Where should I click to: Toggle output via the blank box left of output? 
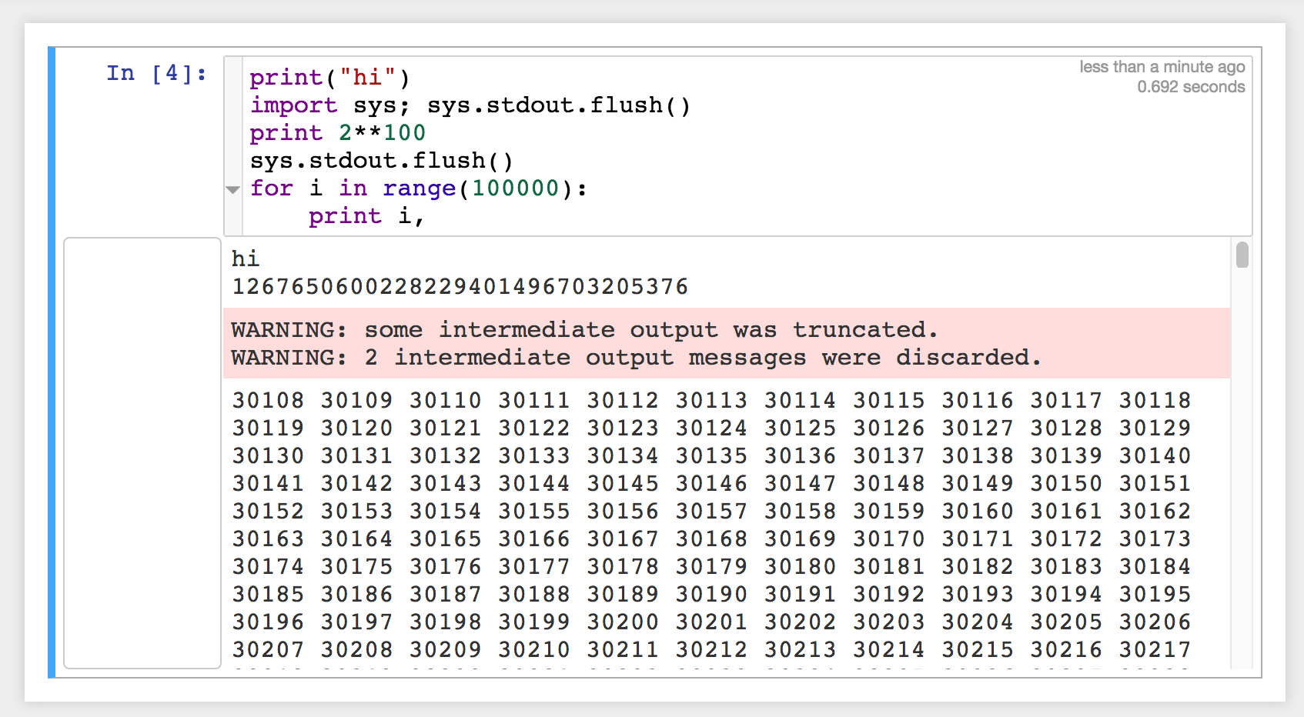click(142, 452)
